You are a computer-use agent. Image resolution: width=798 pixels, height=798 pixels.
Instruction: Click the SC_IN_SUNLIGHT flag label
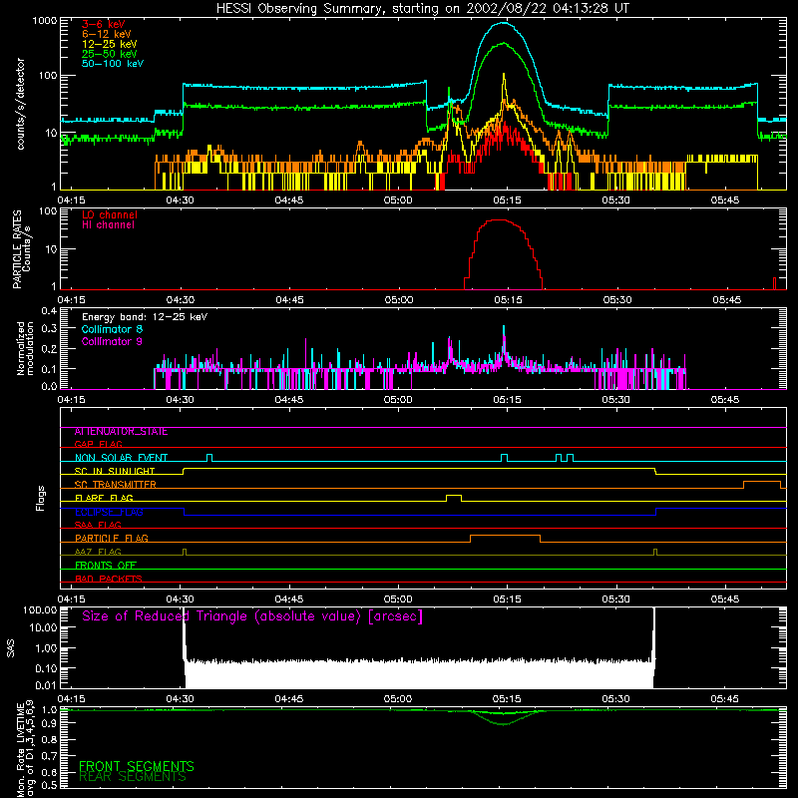point(115,471)
